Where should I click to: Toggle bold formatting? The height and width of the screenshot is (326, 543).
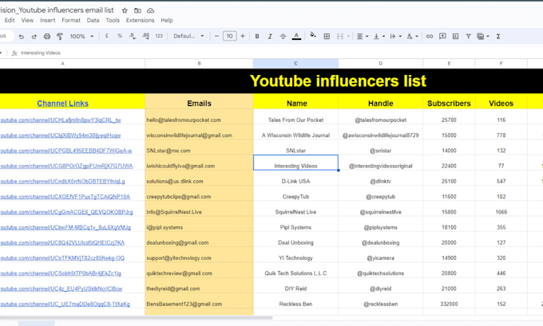coord(257,37)
